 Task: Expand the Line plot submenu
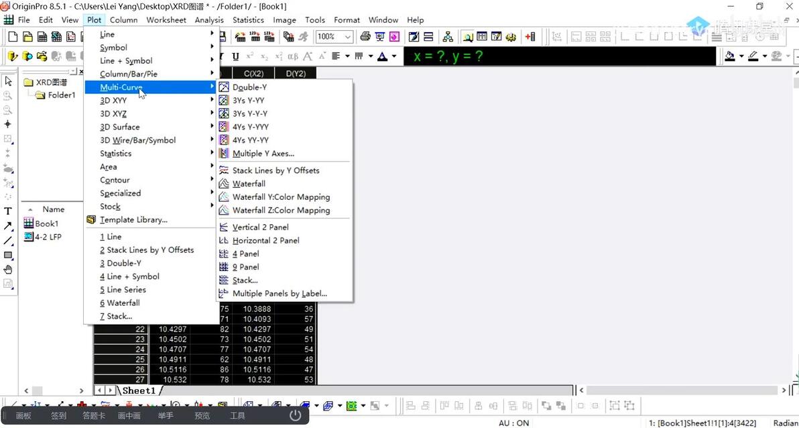152,34
